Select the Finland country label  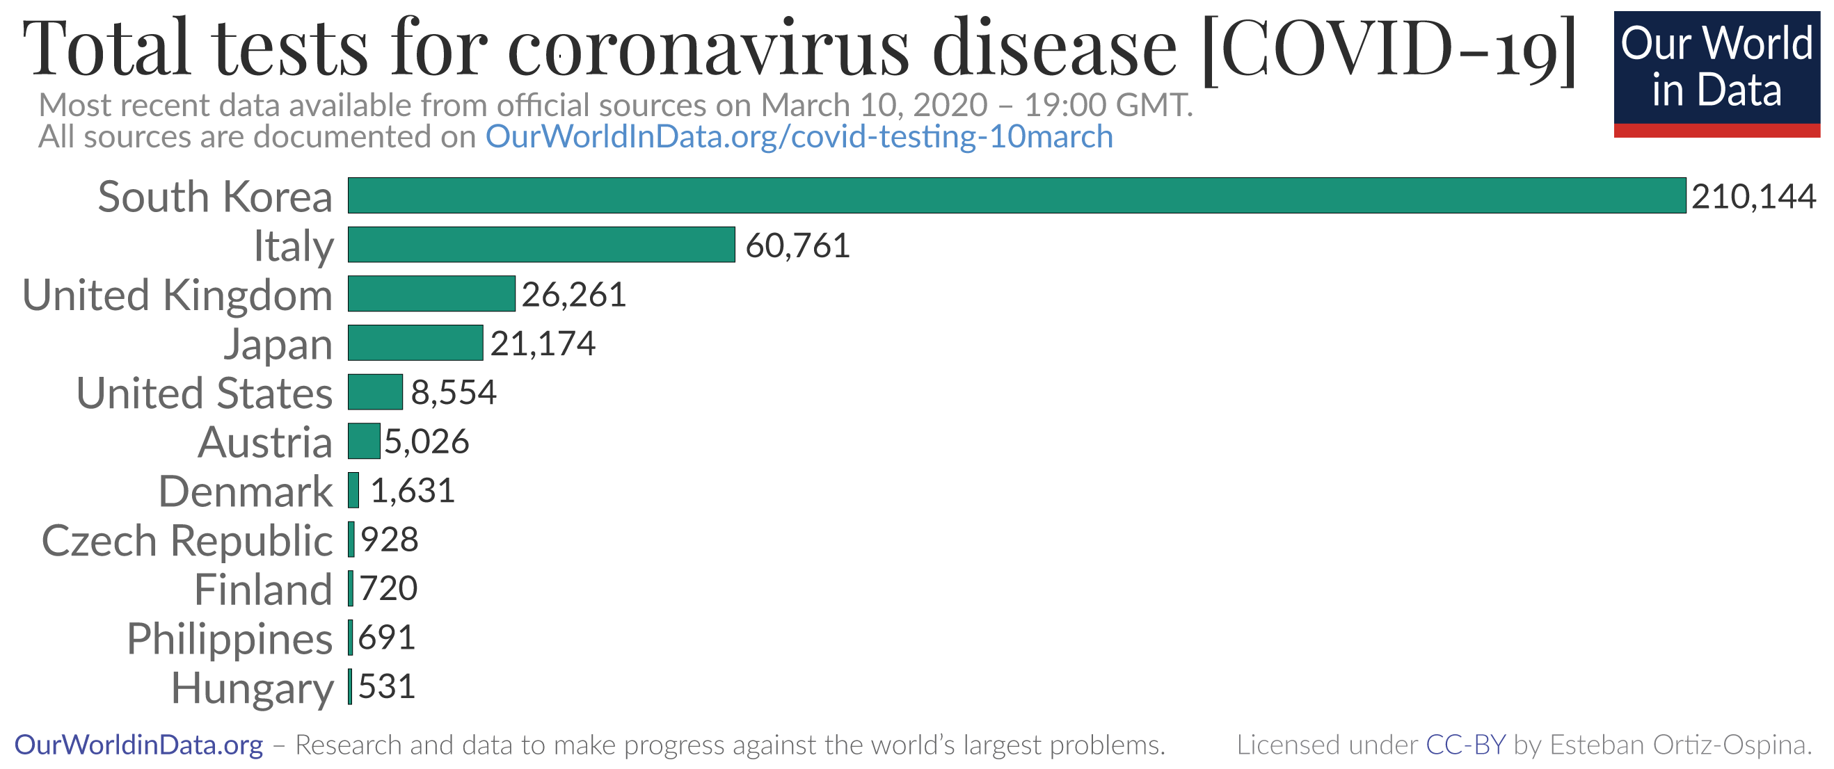click(264, 589)
